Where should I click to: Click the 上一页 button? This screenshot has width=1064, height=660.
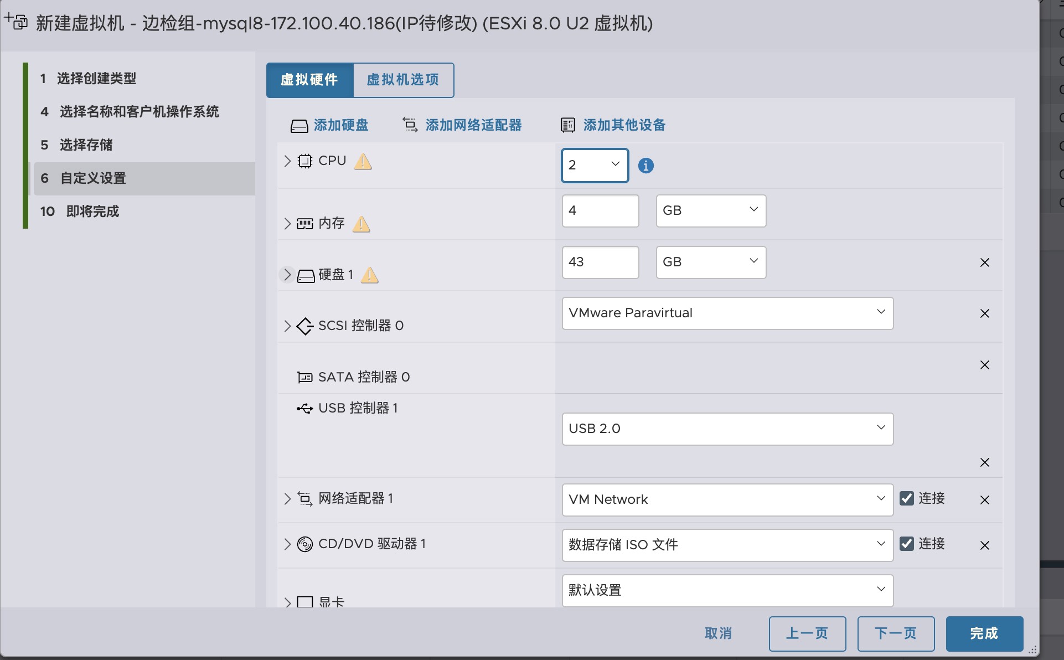[x=807, y=633]
